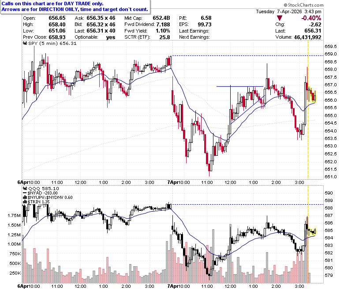344x290 pixels.
Task: Click the Optionable yes field
Action: coord(95,37)
